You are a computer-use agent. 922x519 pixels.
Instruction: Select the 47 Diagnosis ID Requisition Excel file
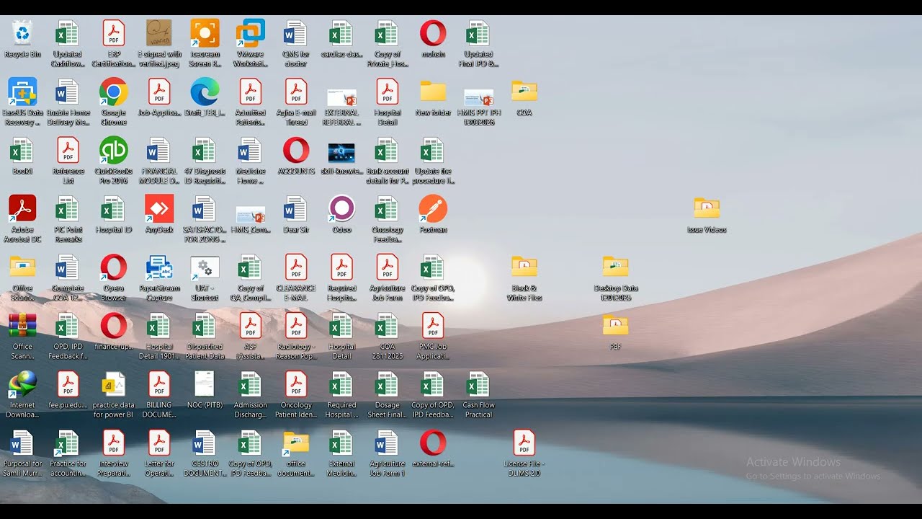click(x=205, y=151)
